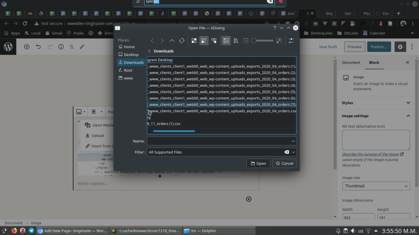Launch Firefox from the taskbar
The height and width of the screenshot is (235, 419).
pyautogui.click(x=14, y=231)
